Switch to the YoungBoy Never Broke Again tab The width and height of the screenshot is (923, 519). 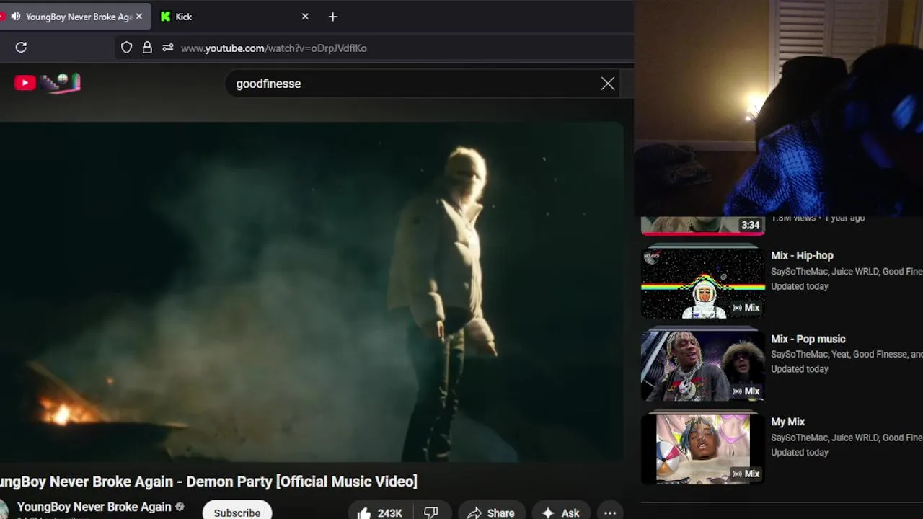pos(75,17)
